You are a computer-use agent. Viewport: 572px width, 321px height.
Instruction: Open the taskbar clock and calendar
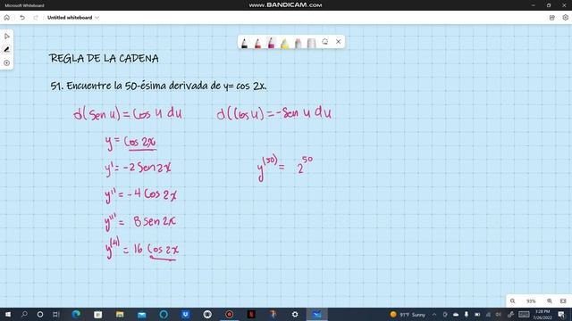pos(543,315)
